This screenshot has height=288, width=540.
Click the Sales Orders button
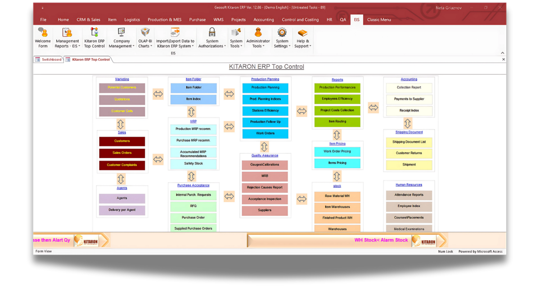pyautogui.click(x=122, y=153)
